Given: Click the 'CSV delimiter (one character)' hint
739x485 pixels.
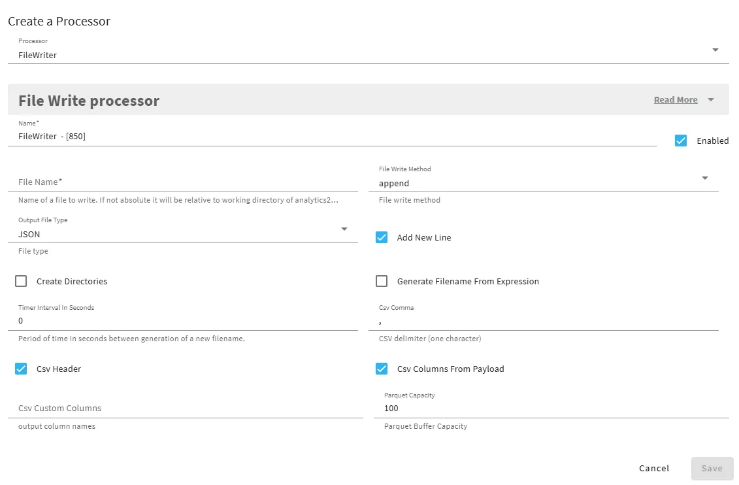Looking at the screenshot, I should tap(430, 339).
